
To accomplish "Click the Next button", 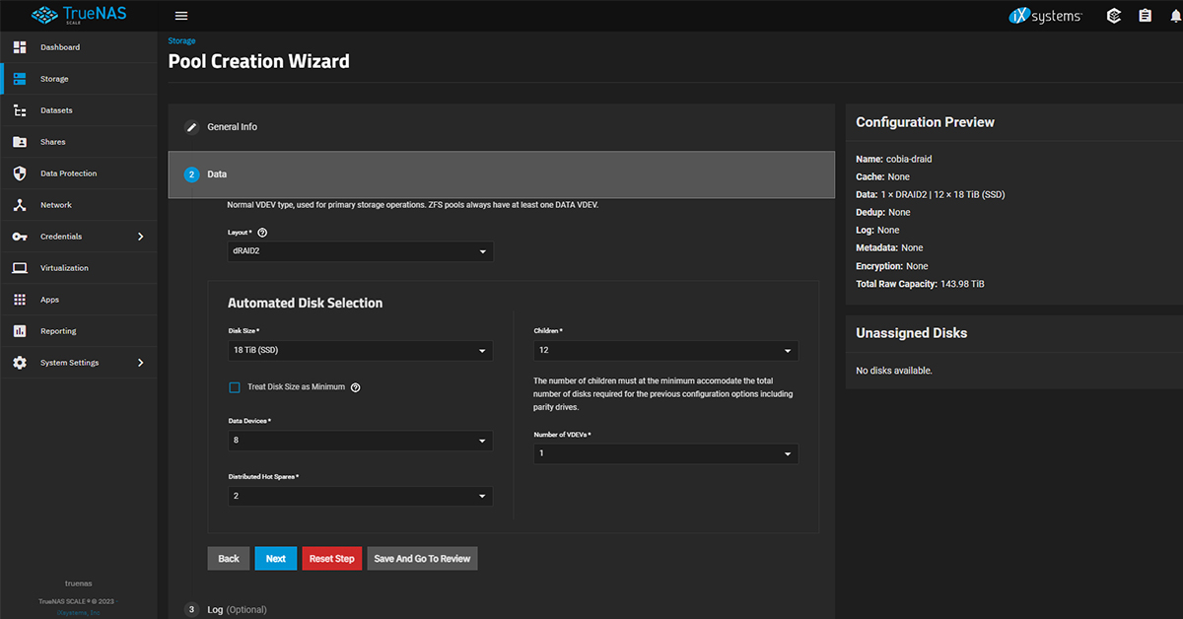I will pyautogui.click(x=275, y=559).
